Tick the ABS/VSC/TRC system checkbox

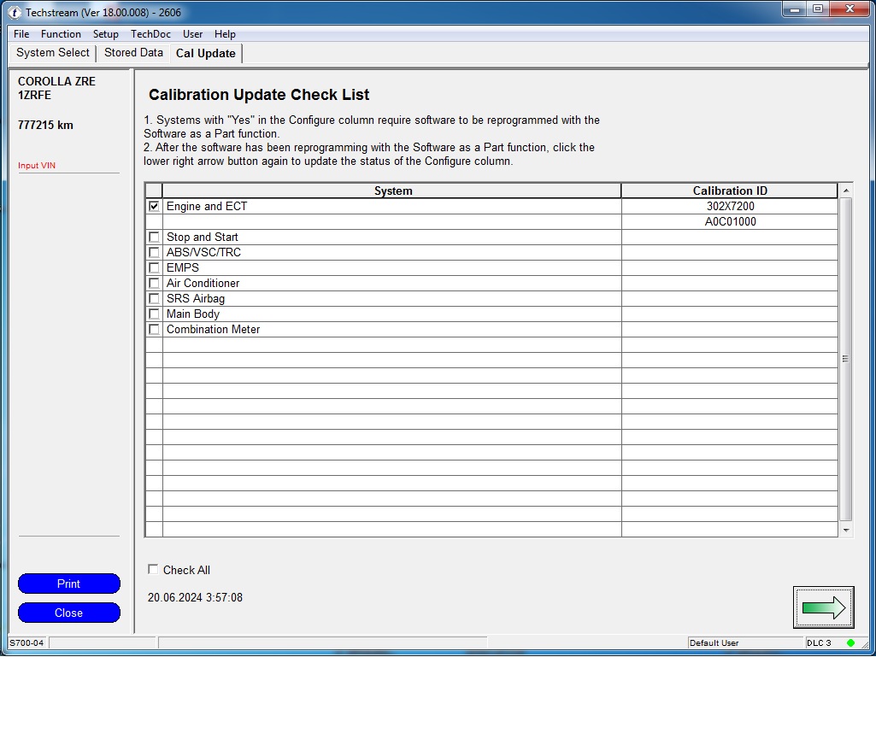154,252
